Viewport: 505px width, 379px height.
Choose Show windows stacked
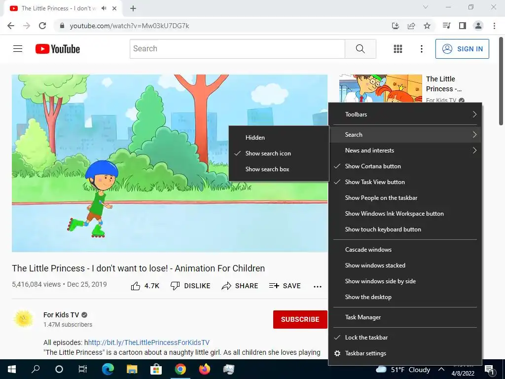[x=405, y=265]
